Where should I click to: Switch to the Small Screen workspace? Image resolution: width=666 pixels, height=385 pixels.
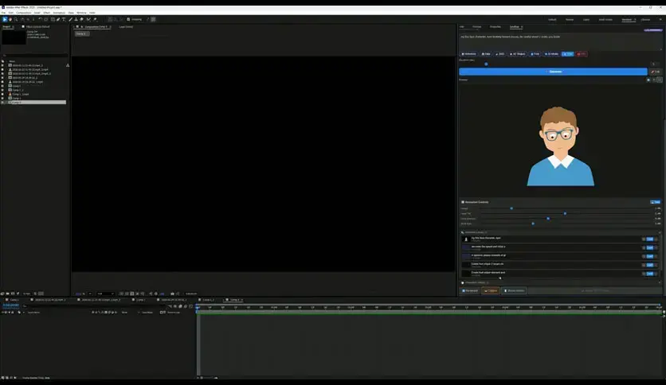coord(605,20)
